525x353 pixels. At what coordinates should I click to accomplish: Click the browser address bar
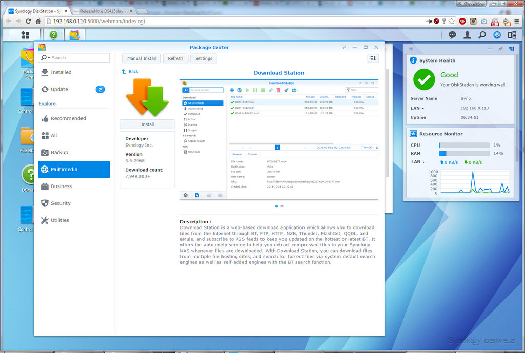(234, 21)
